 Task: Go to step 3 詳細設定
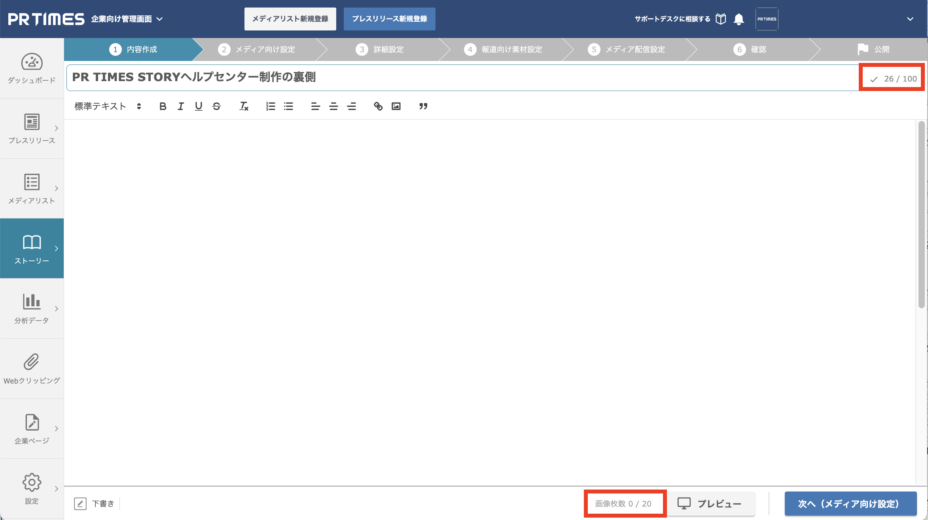380,49
